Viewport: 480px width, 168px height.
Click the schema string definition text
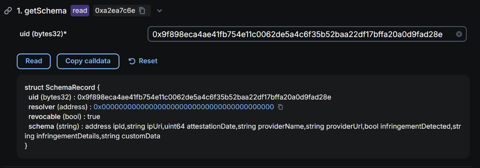point(243,131)
